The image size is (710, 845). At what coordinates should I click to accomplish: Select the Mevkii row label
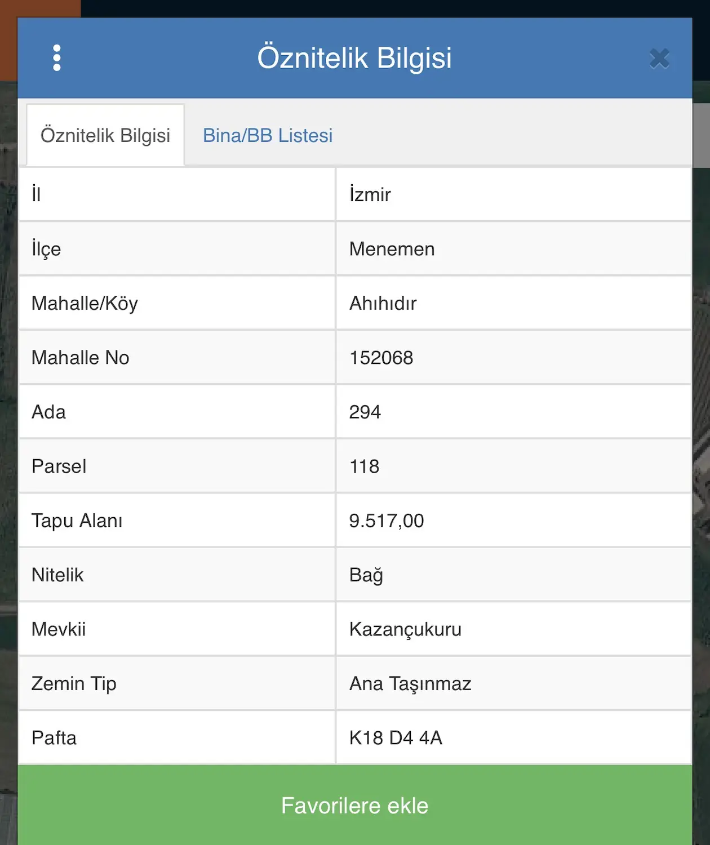pos(59,629)
